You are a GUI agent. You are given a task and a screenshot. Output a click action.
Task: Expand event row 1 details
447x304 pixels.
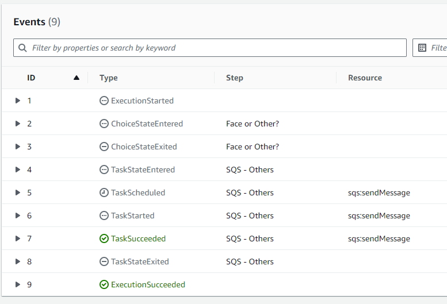coord(18,101)
